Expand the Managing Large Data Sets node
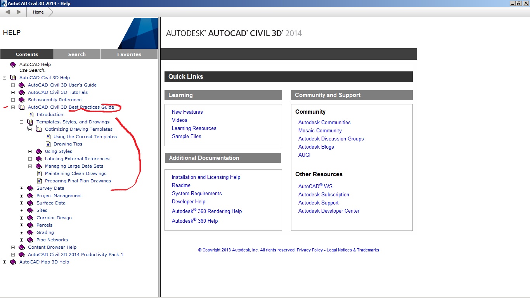The height and width of the screenshot is (298, 530). click(30, 166)
